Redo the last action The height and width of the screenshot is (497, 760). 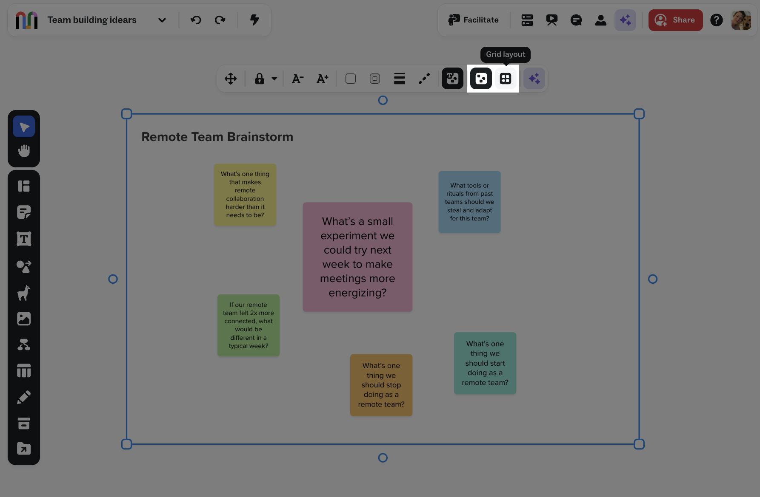click(x=220, y=20)
